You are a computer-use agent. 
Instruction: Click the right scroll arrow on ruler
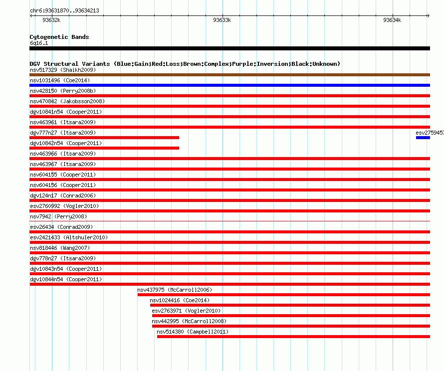(428, 15)
